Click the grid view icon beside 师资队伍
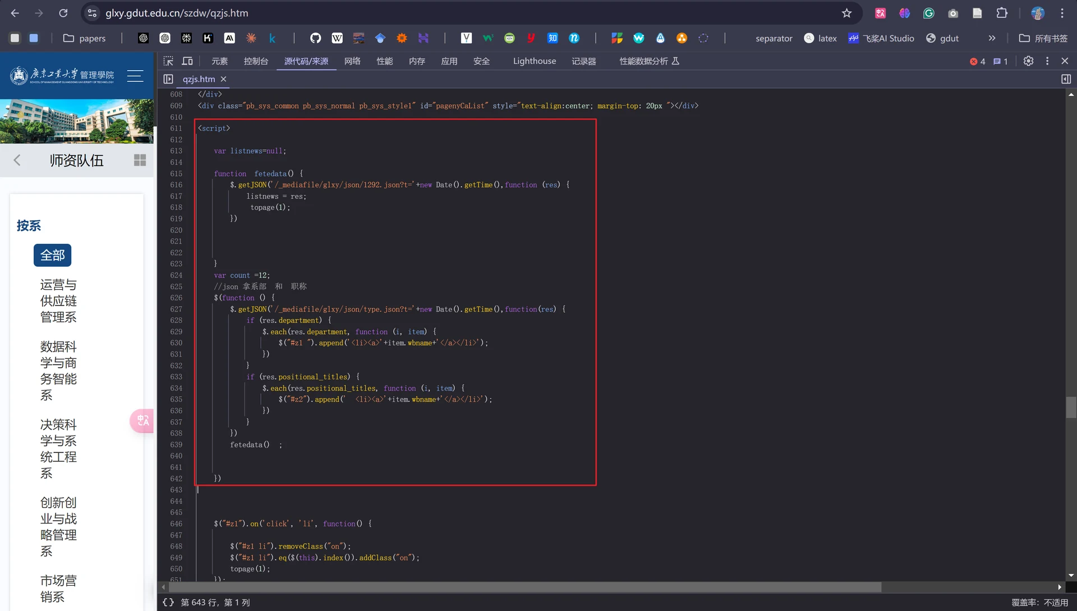The image size is (1077, 611). pyautogui.click(x=140, y=160)
